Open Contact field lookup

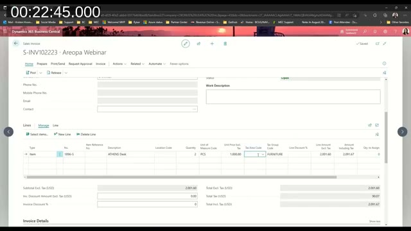[x=194, y=109]
